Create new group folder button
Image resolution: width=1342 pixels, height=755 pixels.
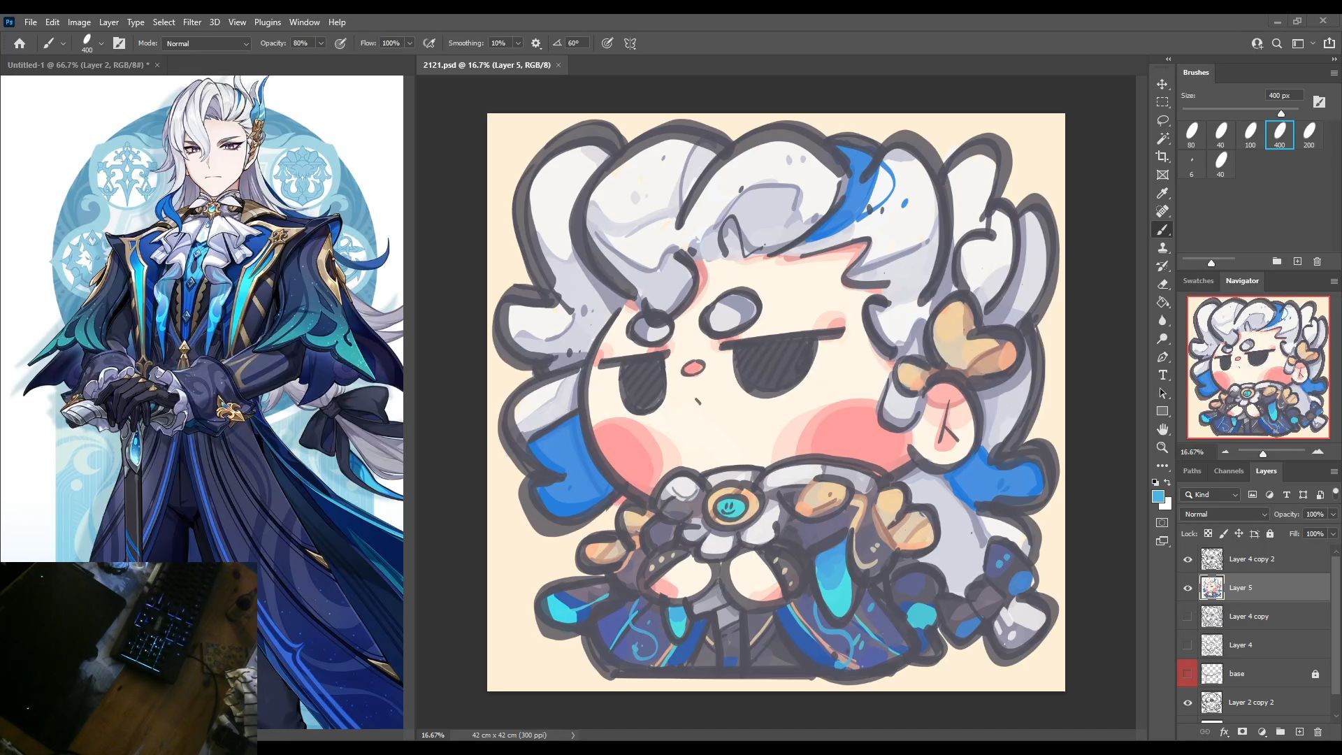click(x=1280, y=732)
